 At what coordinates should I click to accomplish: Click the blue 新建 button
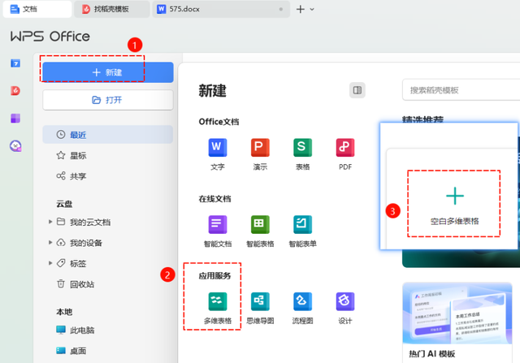(108, 72)
